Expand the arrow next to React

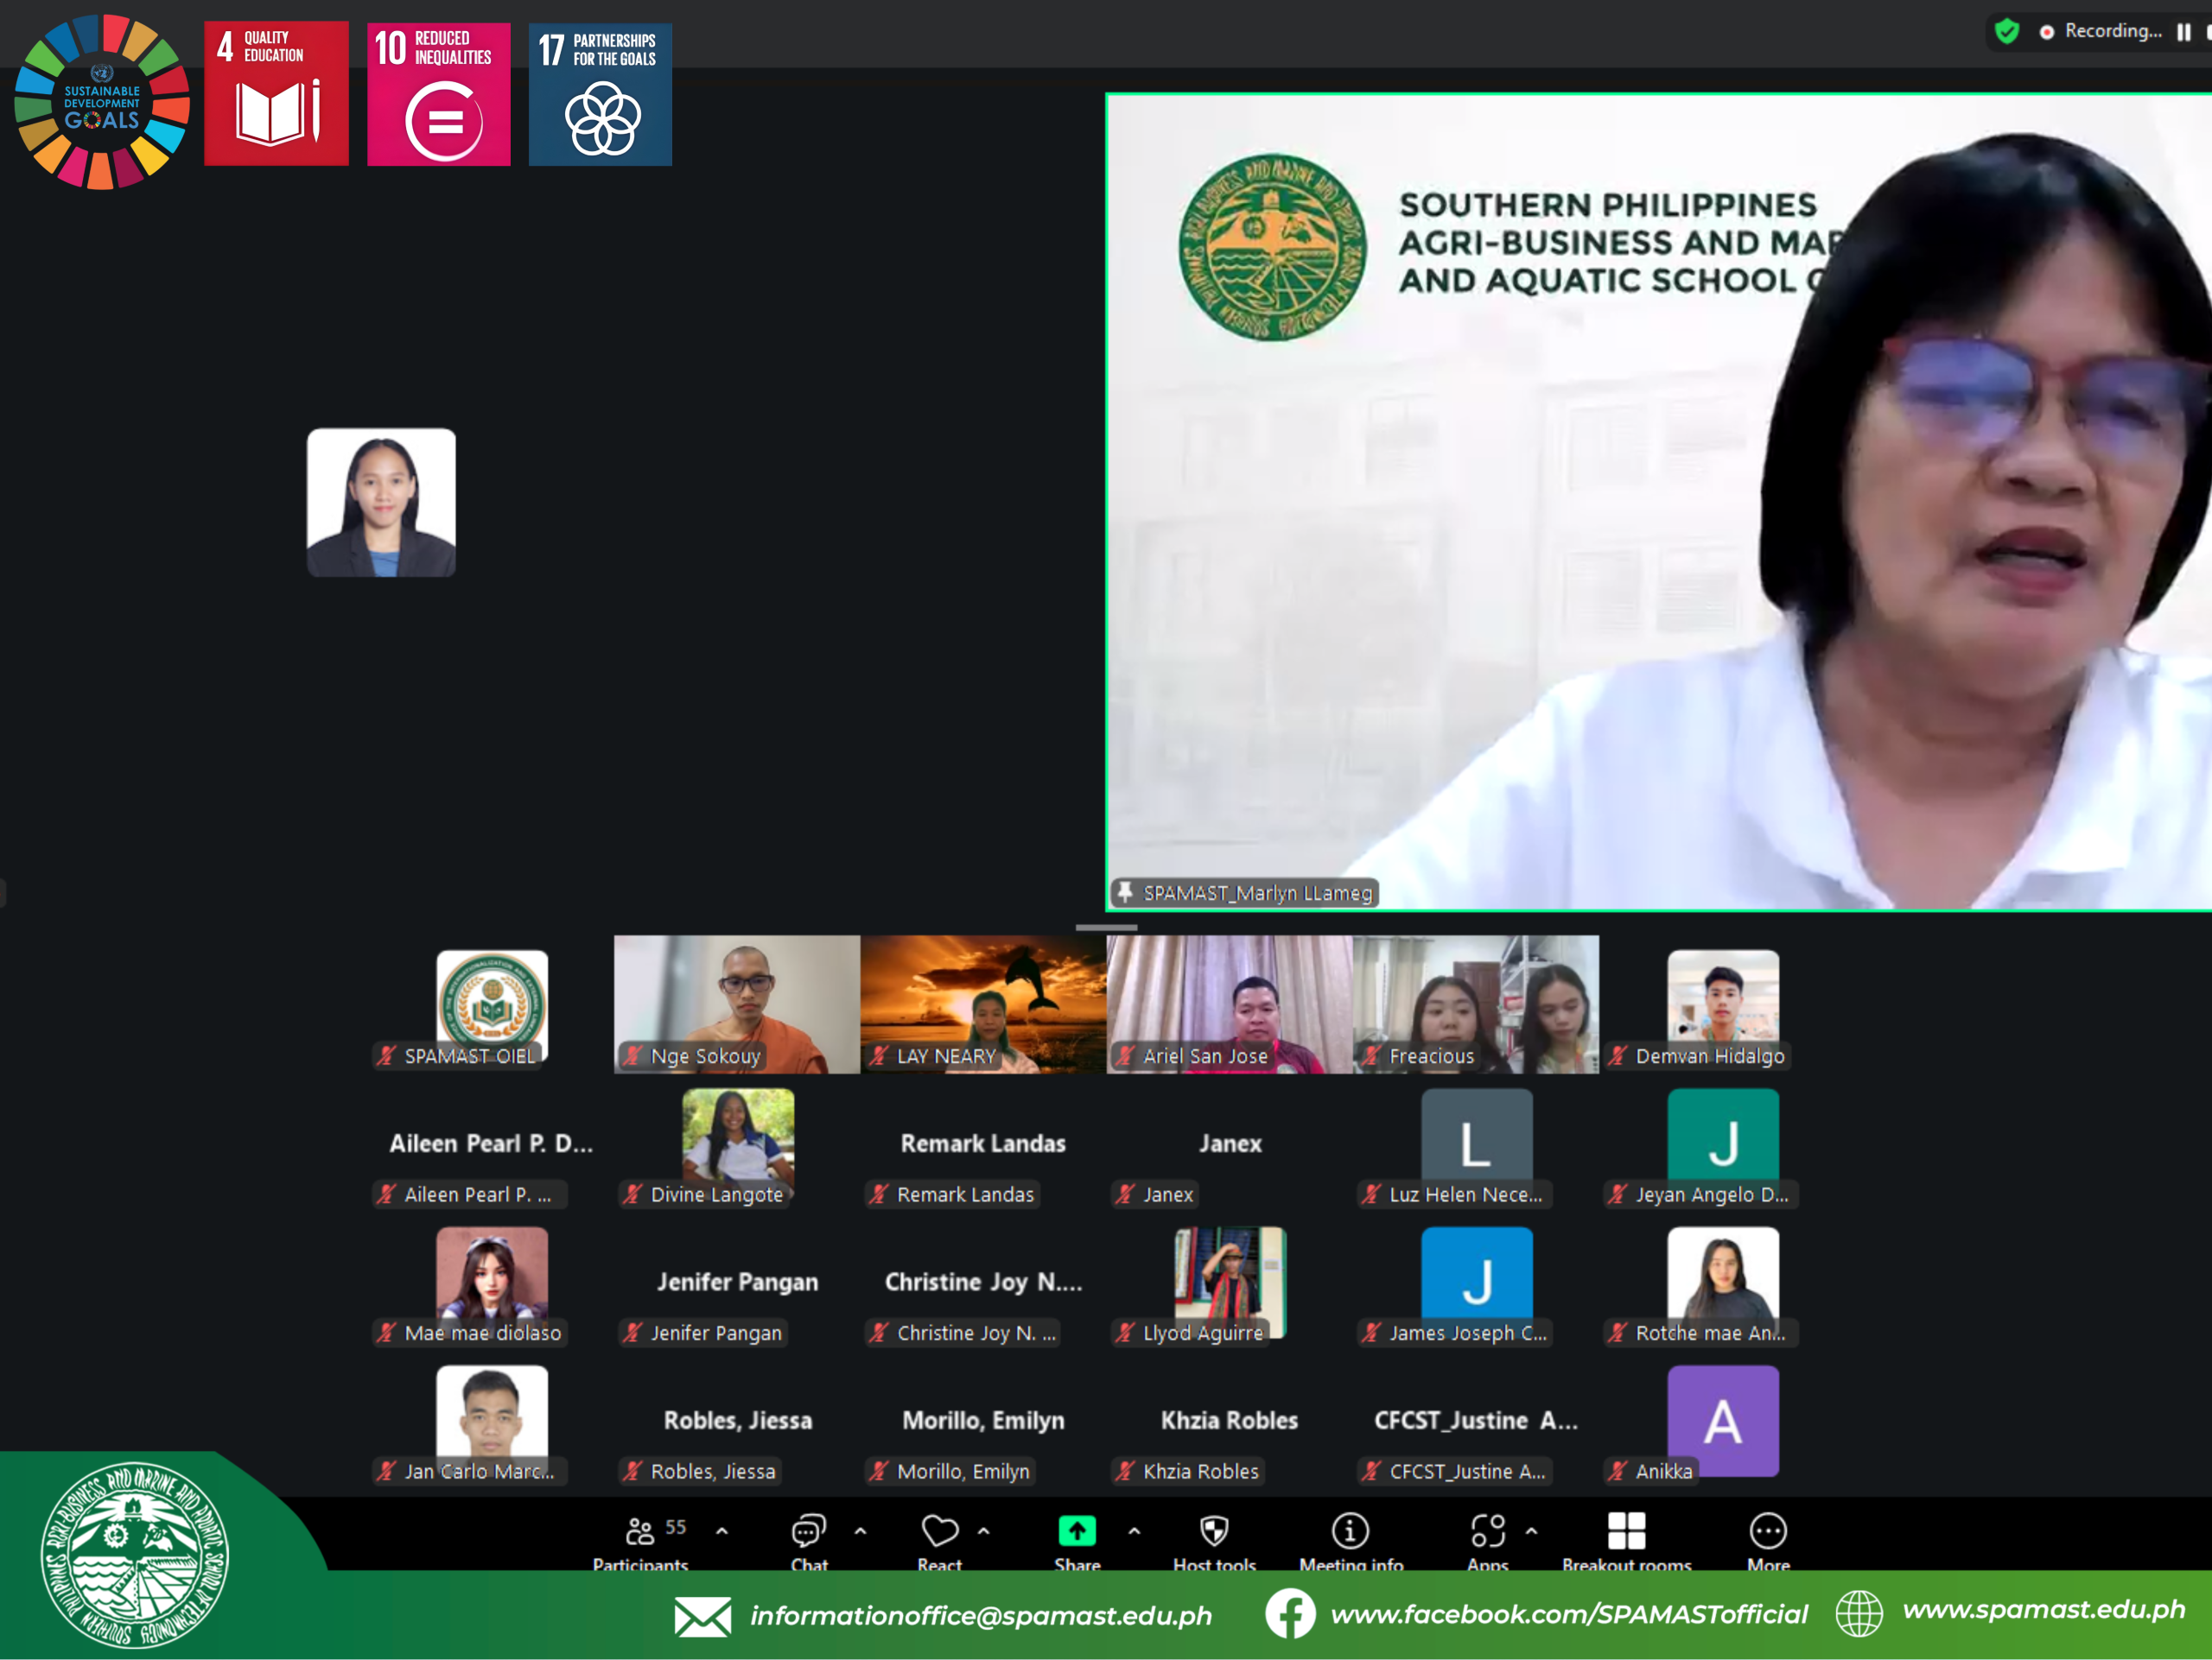pos(984,1530)
